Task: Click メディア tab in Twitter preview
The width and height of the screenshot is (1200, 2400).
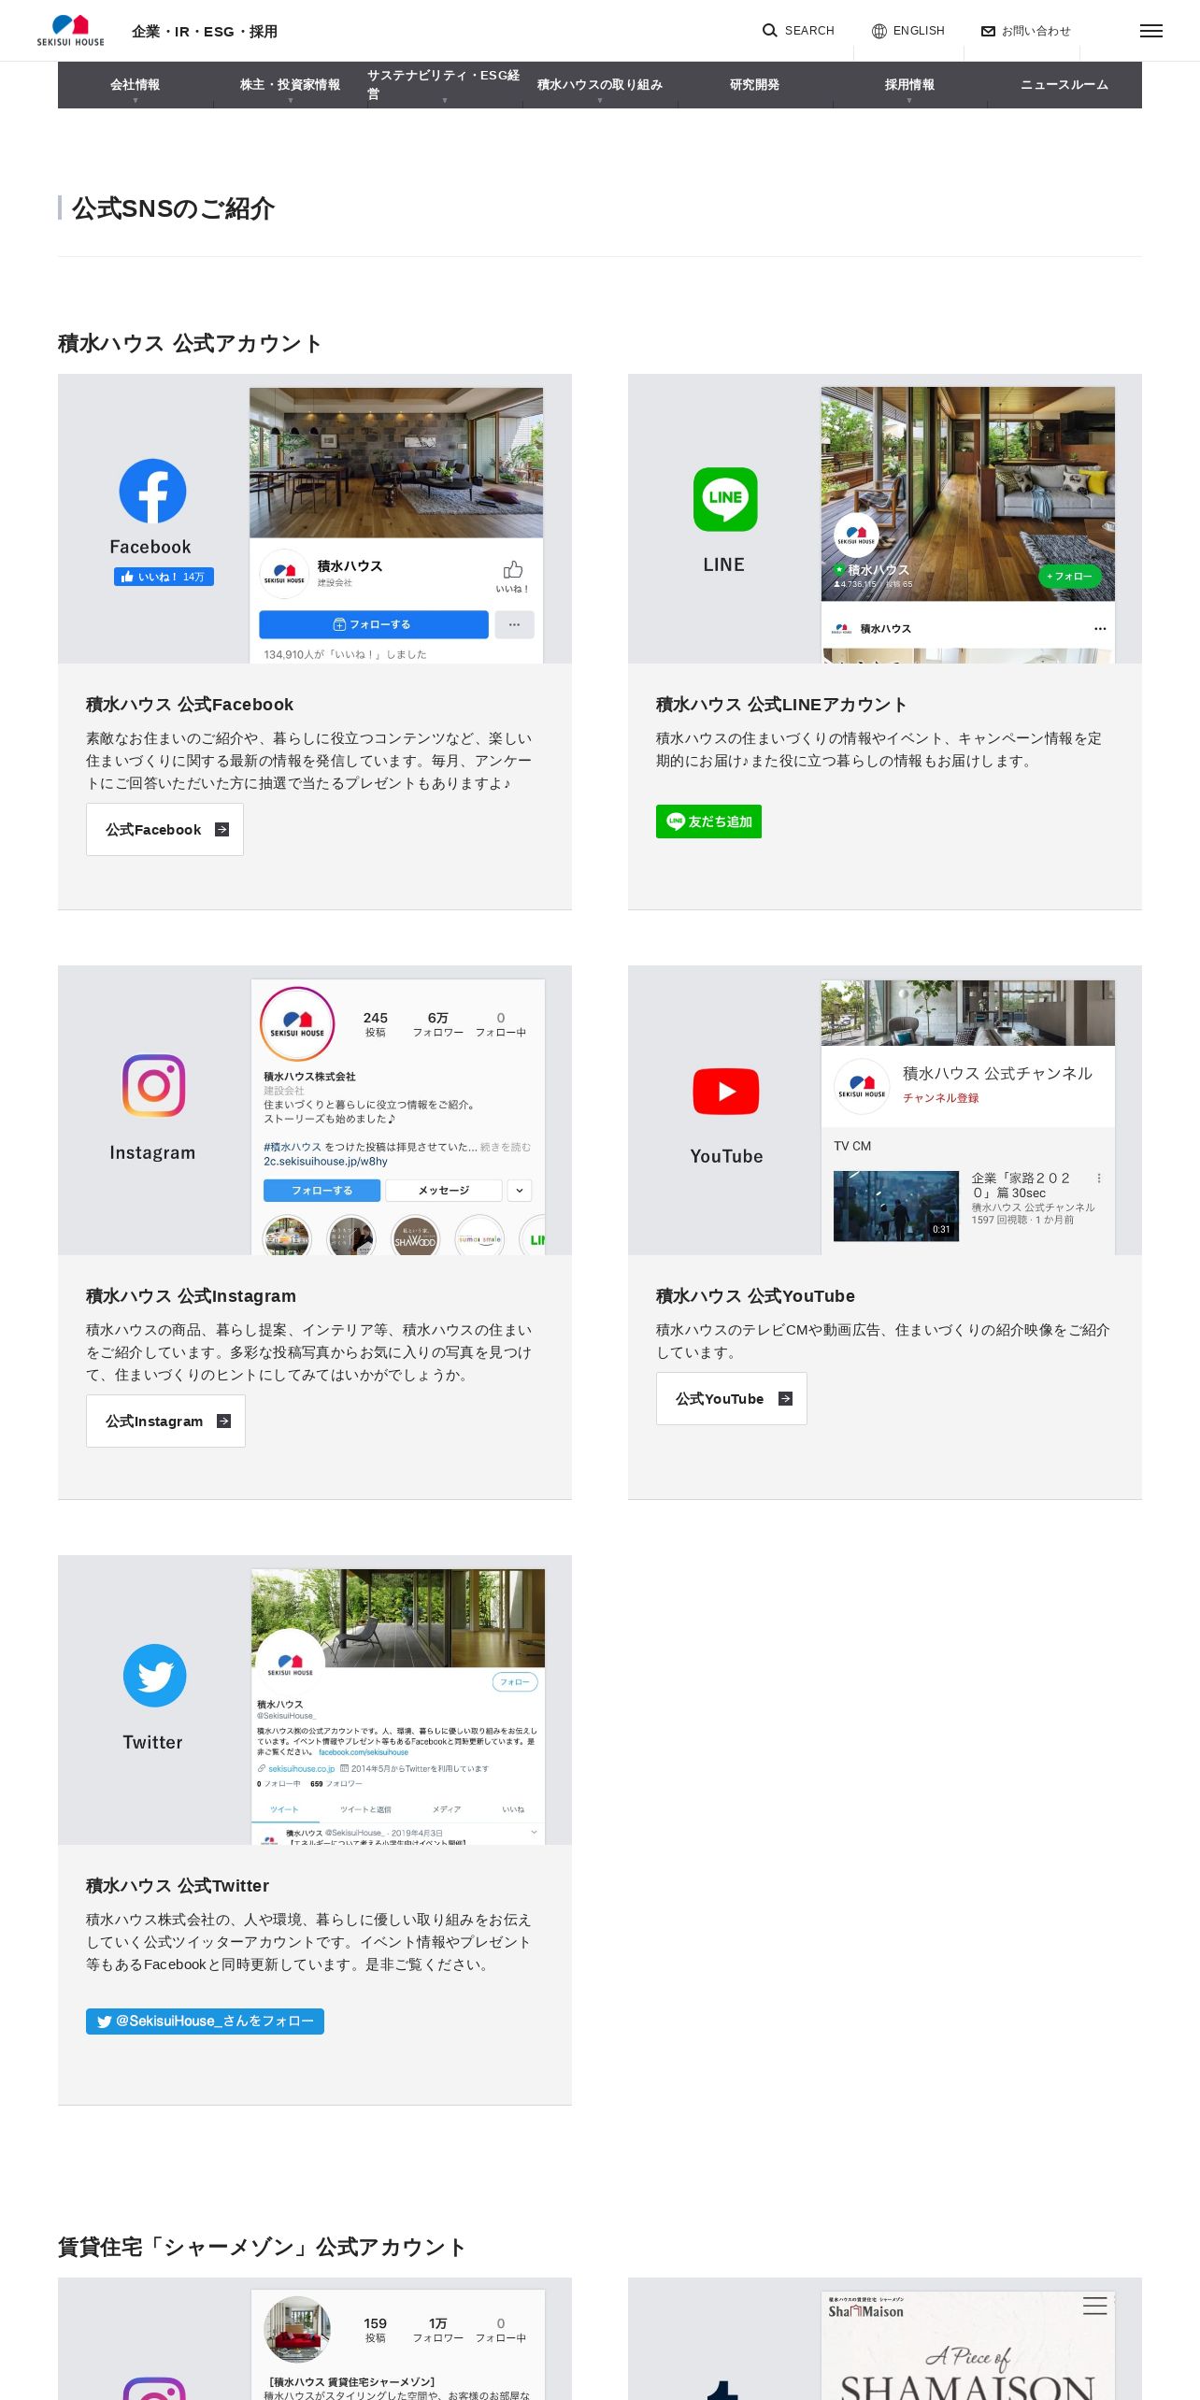Action: pyautogui.click(x=446, y=1810)
